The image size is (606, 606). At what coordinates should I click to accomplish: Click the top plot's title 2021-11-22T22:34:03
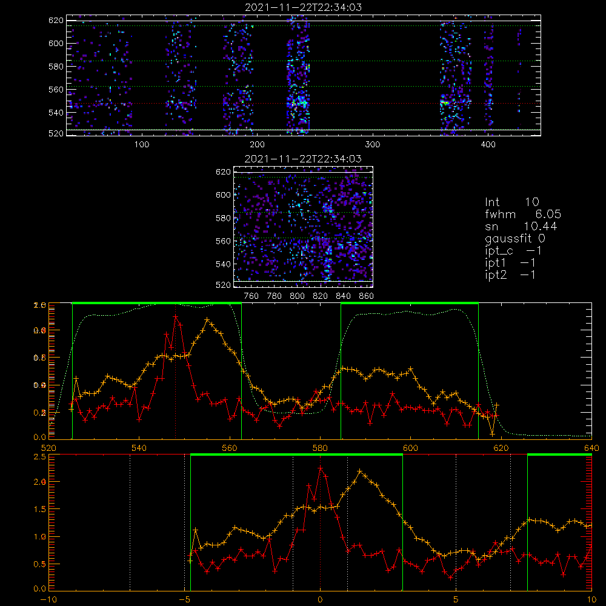pos(303,7)
